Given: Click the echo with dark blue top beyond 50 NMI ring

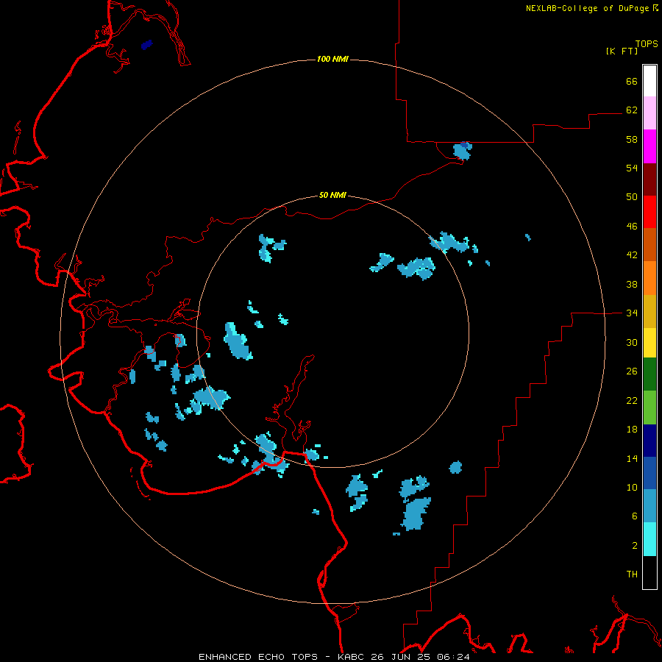Looking at the screenshot, I should (463, 151).
